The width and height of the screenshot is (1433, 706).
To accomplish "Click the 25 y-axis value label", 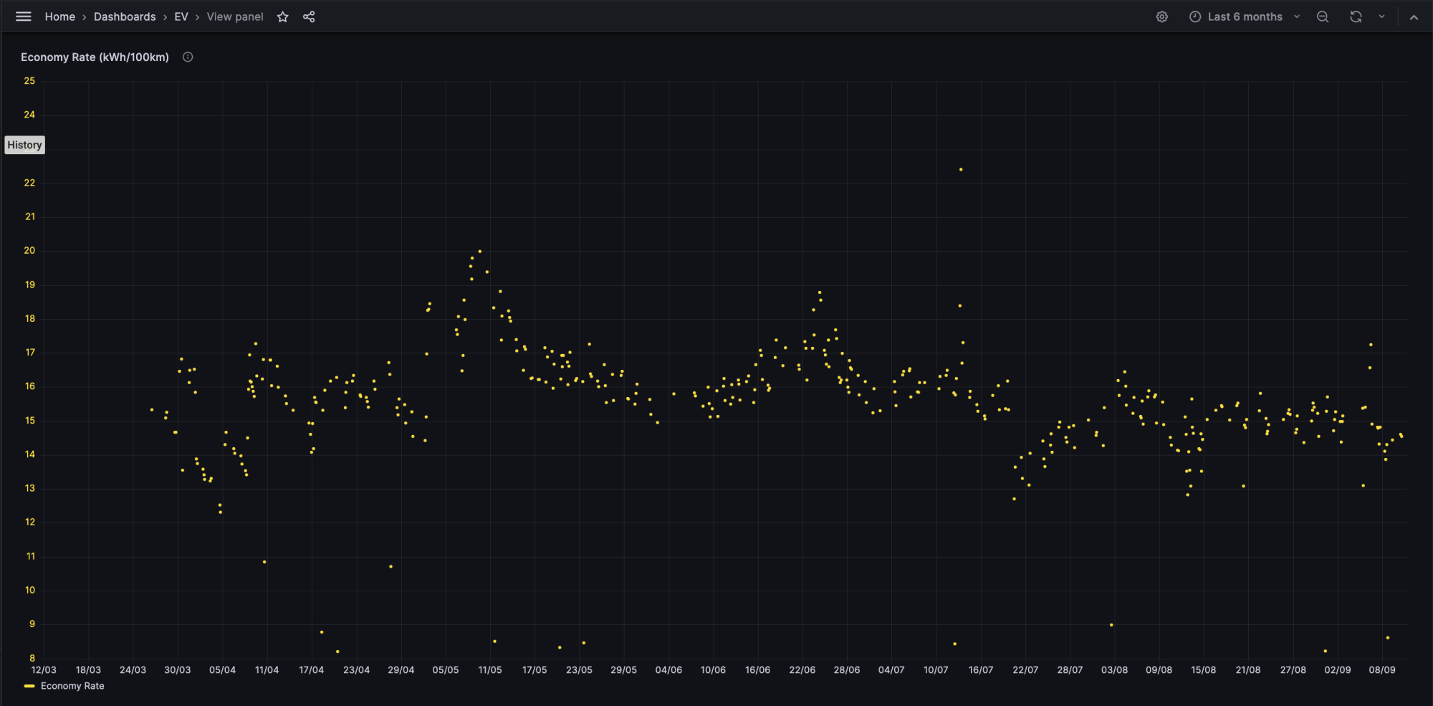I will 29,81.
